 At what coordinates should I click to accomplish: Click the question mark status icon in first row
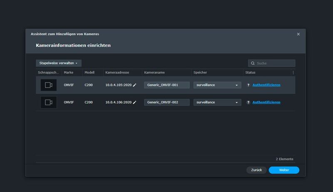click(x=249, y=85)
